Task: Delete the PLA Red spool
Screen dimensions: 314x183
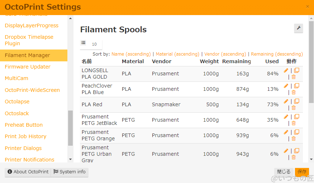Action: point(294,108)
